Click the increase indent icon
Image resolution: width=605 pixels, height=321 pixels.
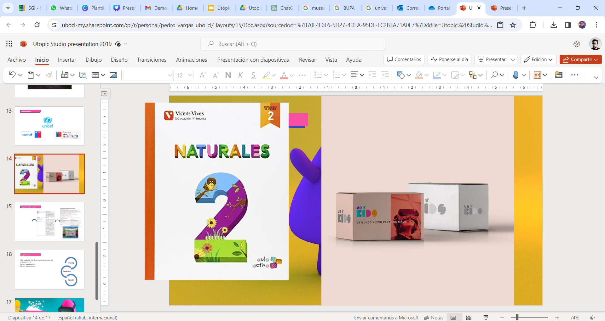pos(385,75)
